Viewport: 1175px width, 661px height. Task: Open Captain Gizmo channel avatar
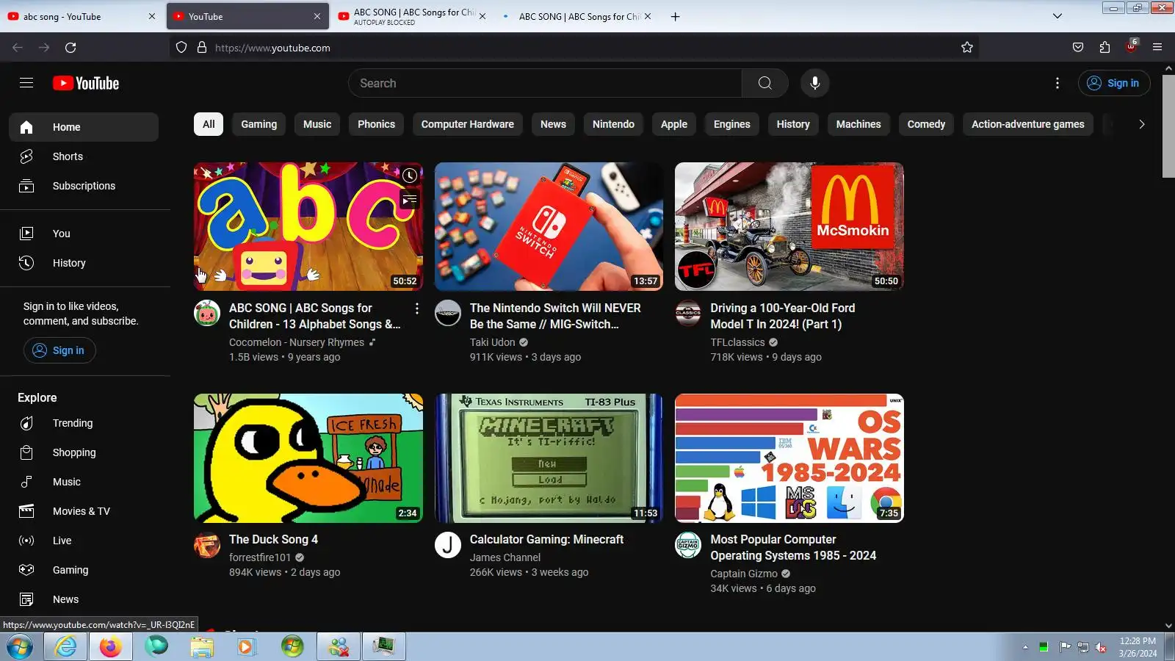(688, 545)
